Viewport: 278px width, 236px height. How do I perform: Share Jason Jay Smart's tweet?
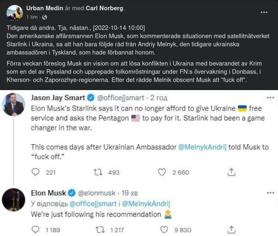coord(231,172)
